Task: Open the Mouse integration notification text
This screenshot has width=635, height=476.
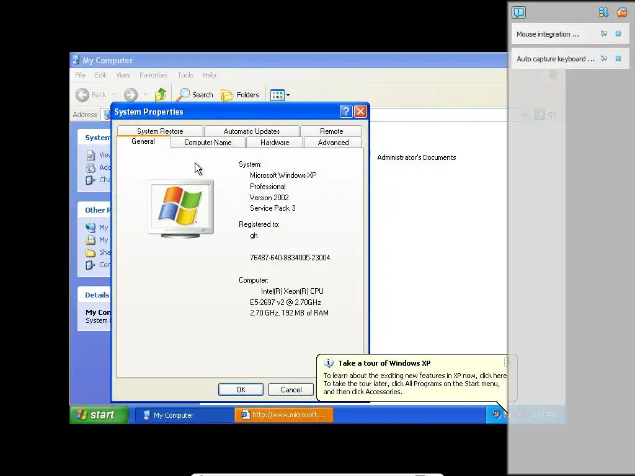Action: (548, 34)
